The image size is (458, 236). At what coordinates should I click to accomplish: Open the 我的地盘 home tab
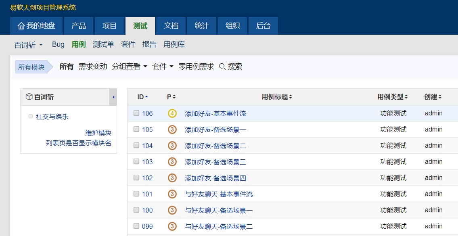click(36, 26)
